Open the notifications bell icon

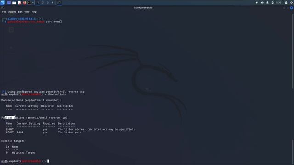(267, 3)
